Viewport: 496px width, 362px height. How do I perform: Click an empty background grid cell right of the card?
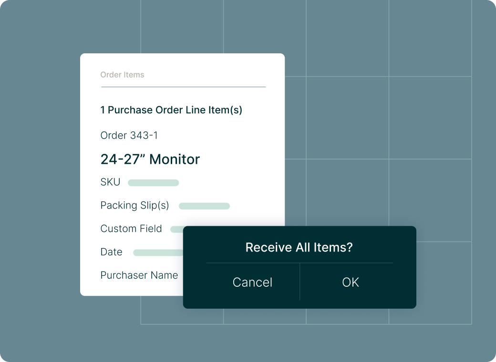[x=347, y=118]
